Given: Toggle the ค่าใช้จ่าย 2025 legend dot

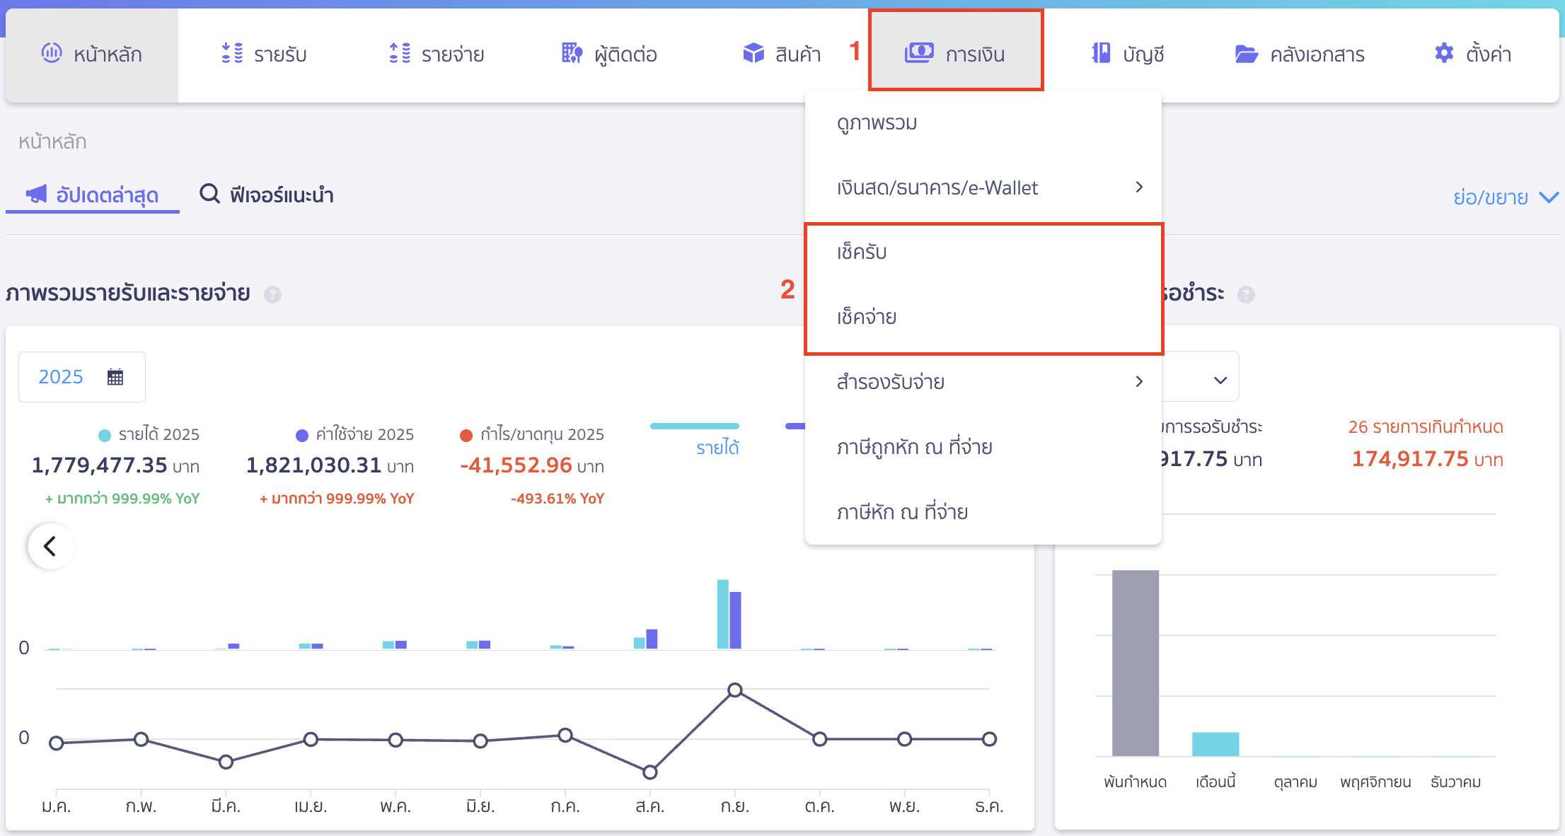Looking at the screenshot, I should tap(302, 435).
